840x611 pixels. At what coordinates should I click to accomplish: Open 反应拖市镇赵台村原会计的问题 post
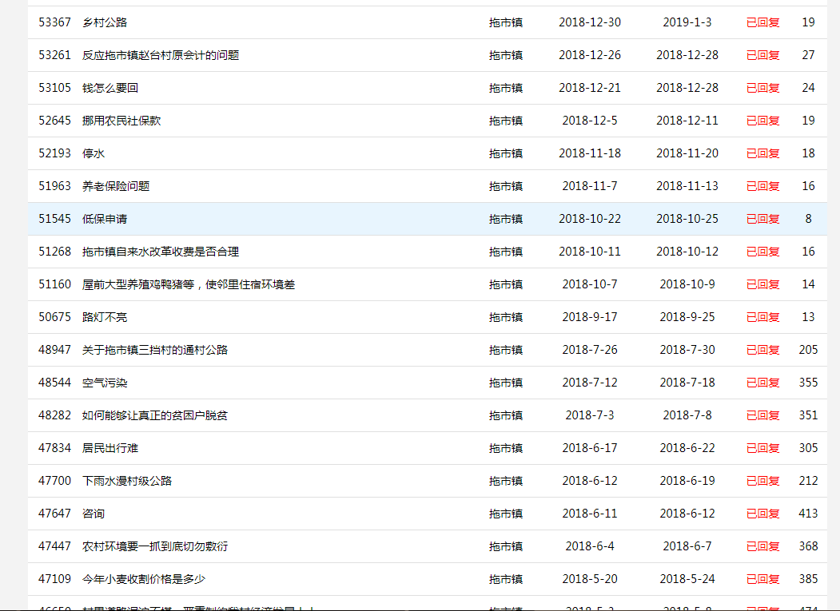[161, 55]
